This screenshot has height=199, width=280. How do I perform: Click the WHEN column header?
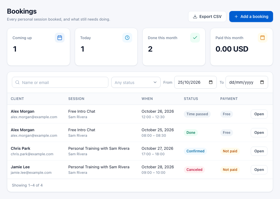tap(147, 99)
